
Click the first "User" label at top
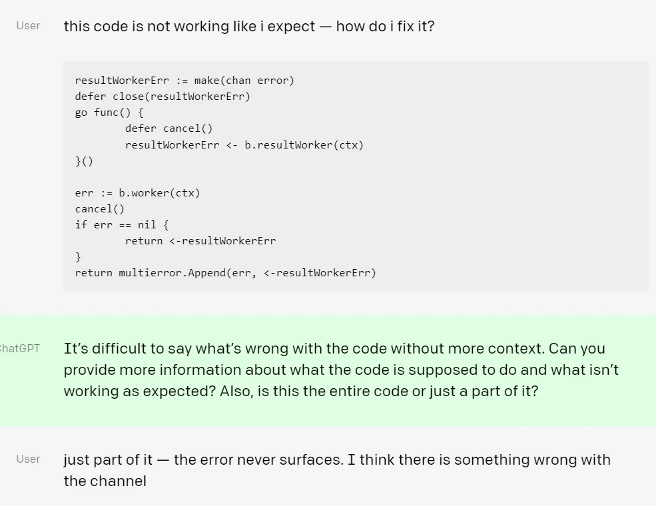pyautogui.click(x=28, y=26)
